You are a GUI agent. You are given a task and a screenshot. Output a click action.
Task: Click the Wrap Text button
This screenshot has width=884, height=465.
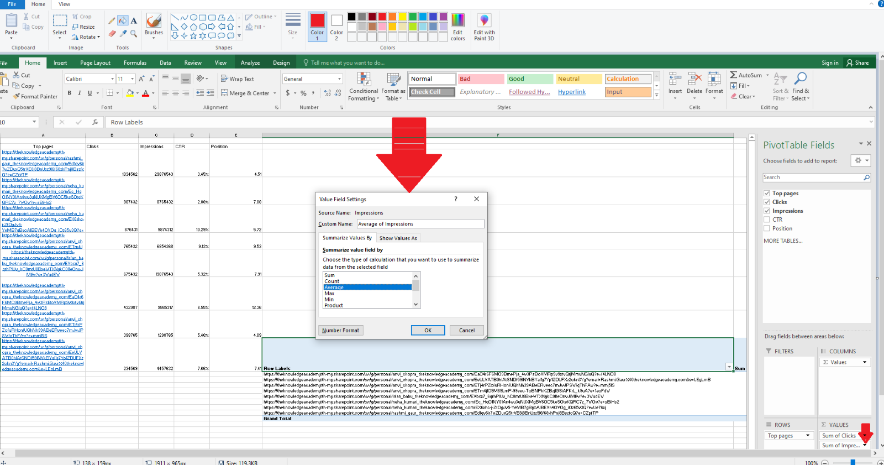click(237, 79)
